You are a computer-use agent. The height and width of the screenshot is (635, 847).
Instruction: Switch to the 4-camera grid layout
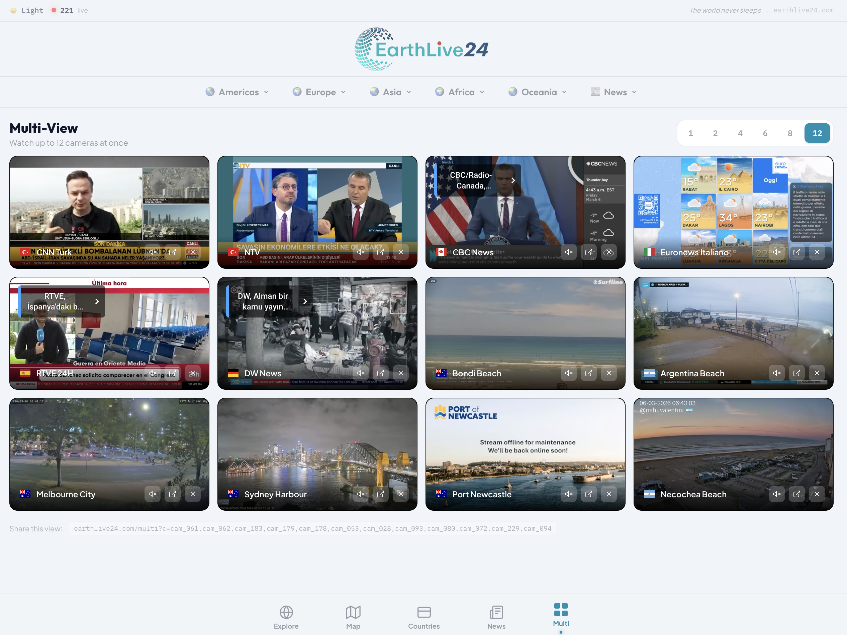coord(740,133)
